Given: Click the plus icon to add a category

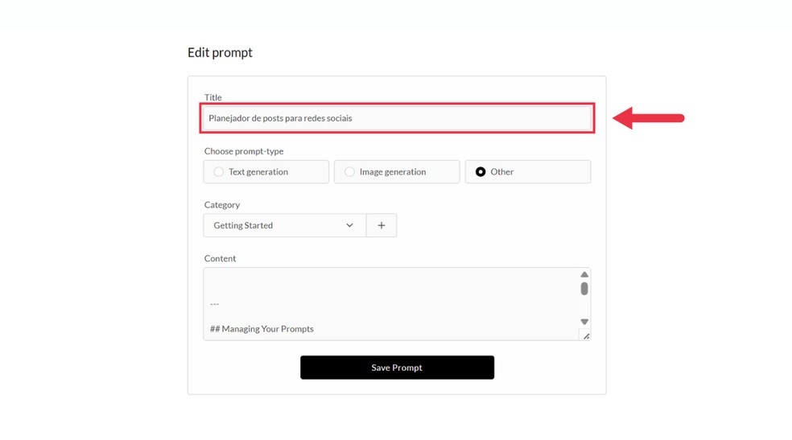Looking at the screenshot, I should click(382, 225).
